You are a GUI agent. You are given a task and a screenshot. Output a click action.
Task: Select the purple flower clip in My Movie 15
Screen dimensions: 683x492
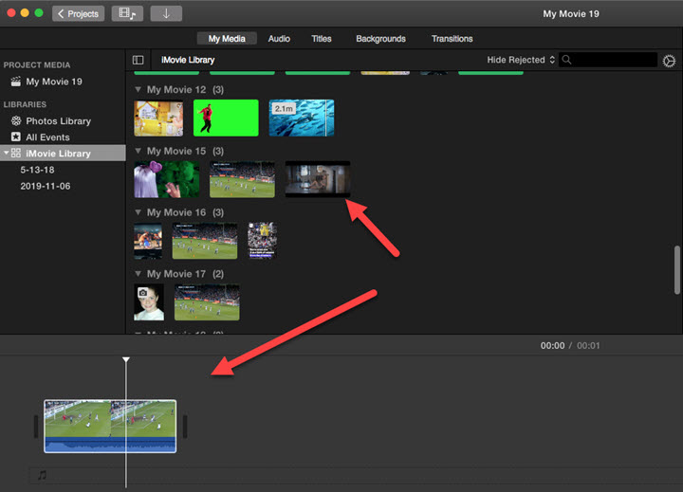click(x=167, y=179)
